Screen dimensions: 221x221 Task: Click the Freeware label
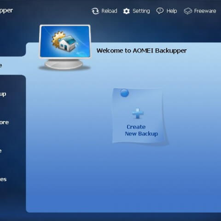pos(205,11)
